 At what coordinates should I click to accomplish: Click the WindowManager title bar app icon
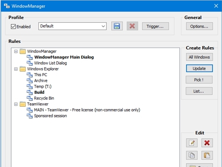pos(7,6)
